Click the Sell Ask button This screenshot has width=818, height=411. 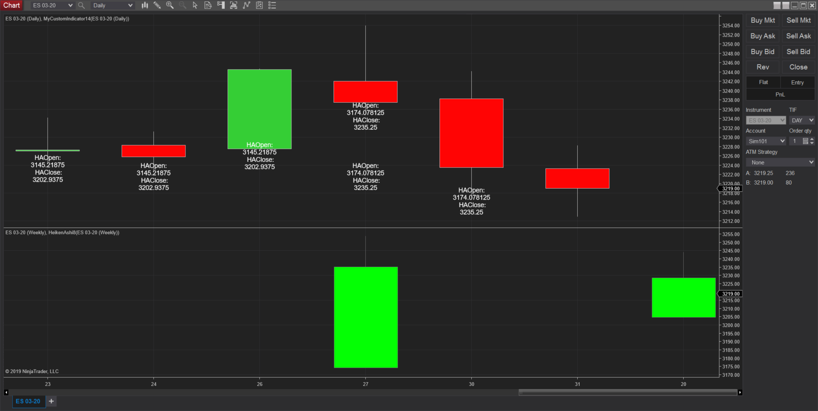pyautogui.click(x=798, y=36)
